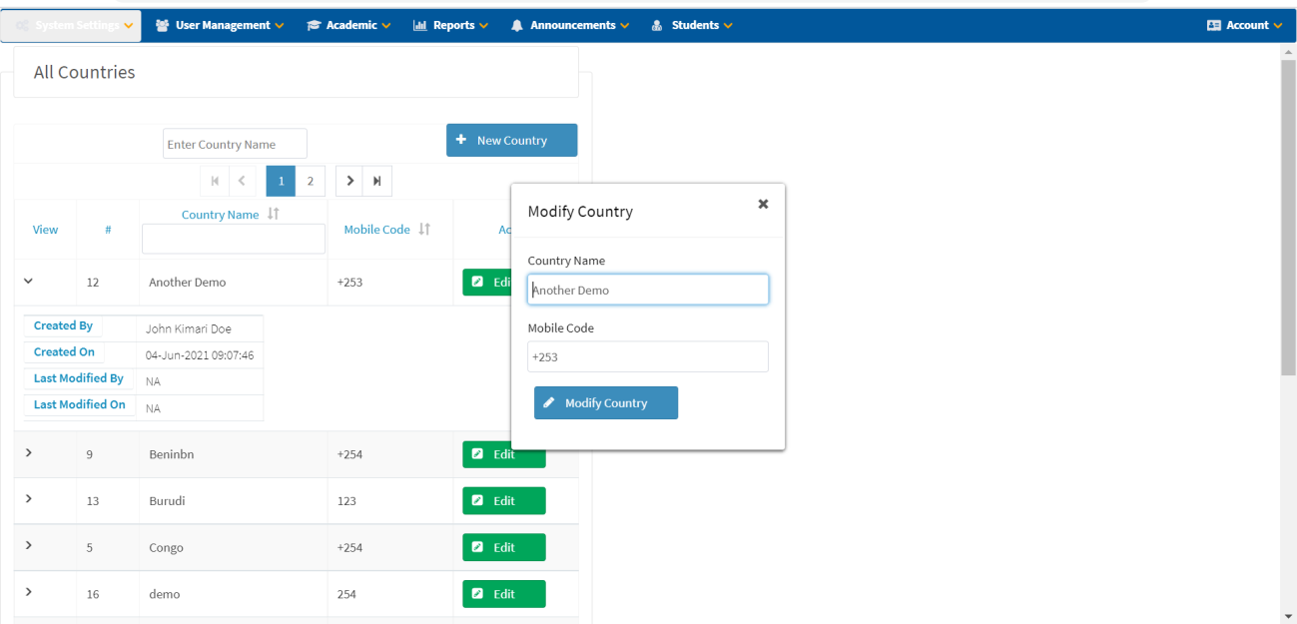The height and width of the screenshot is (624, 1297).
Task: Click New Country button
Action: (x=511, y=141)
